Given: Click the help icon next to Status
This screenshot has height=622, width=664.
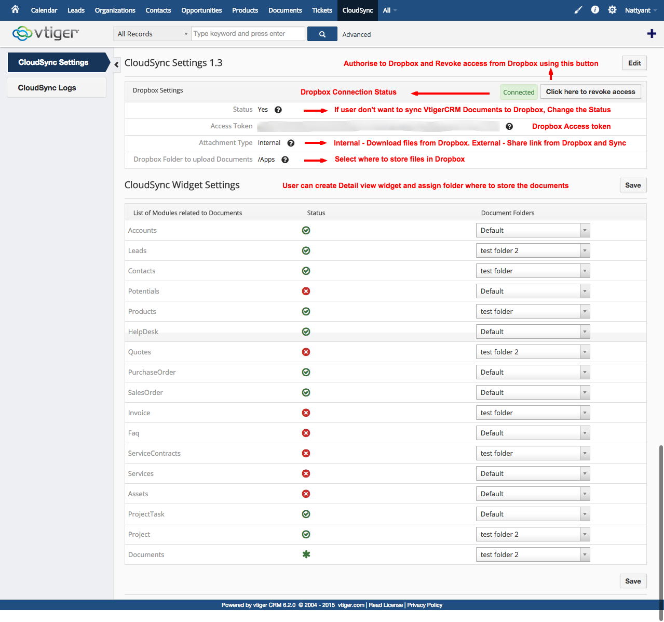Looking at the screenshot, I should (x=278, y=110).
